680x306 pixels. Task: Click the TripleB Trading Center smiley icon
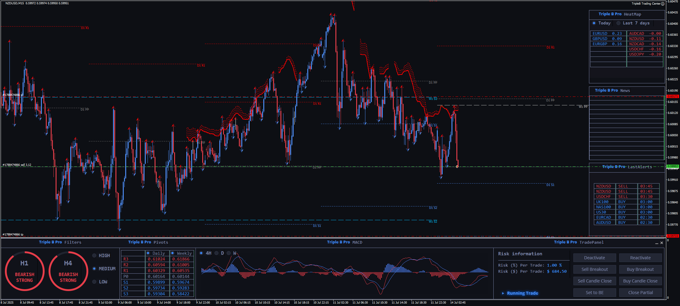(663, 4)
